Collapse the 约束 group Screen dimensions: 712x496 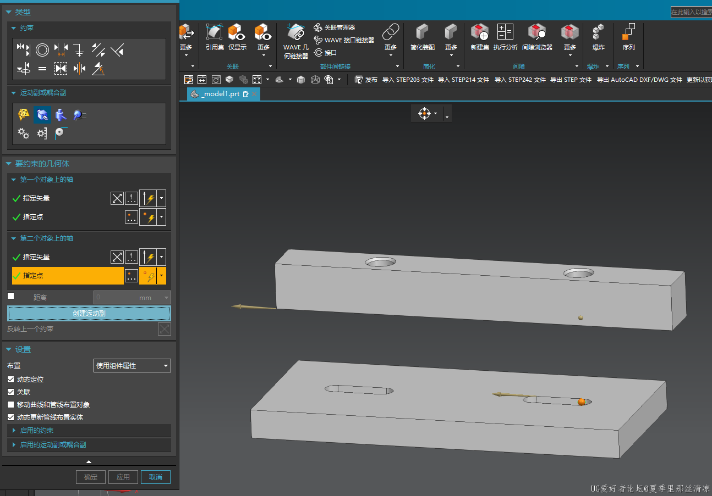14,27
